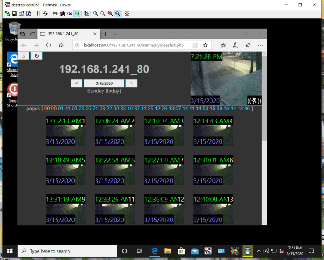Open Edge Settings and more ellipsis menu
Screen dimensions: 324x260
pos(260,45)
